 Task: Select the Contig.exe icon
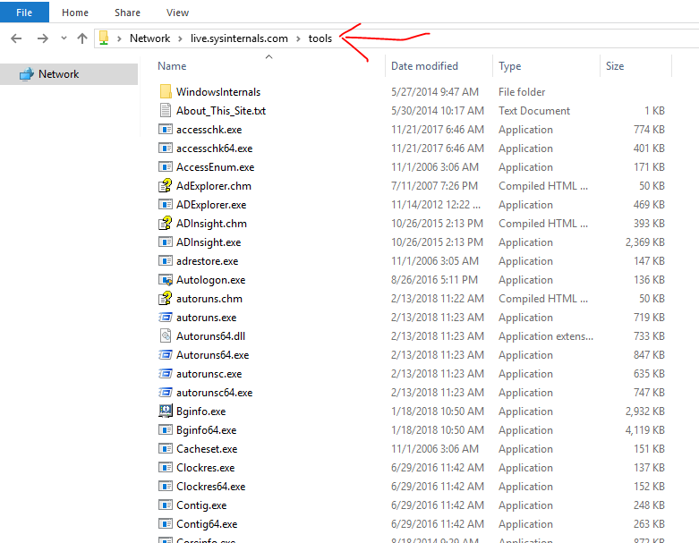[x=166, y=505]
